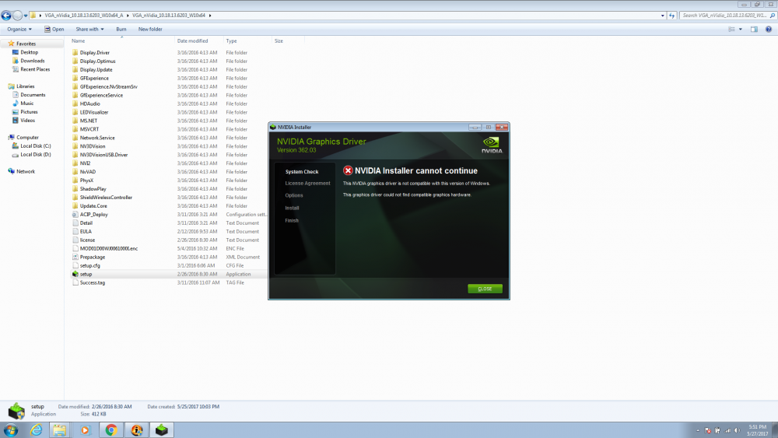Open the recent locations dropdown beside navigation arrows
Image resolution: width=778 pixels, height=438 pixels.
click(x=26, y=16)
